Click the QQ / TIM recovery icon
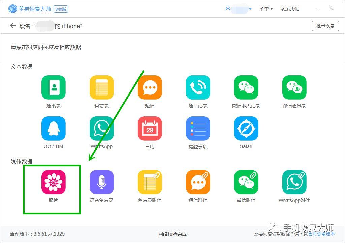 coord(53,128)
